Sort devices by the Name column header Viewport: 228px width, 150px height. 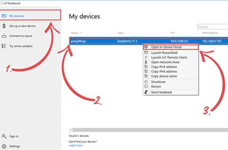[x=75, y=33]
